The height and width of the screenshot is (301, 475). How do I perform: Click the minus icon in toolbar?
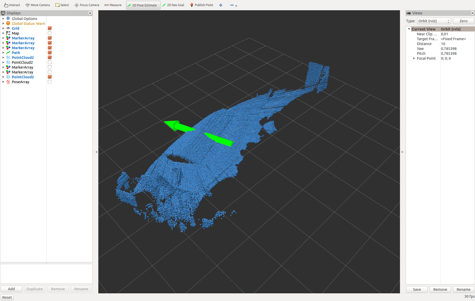click(232, 5)
